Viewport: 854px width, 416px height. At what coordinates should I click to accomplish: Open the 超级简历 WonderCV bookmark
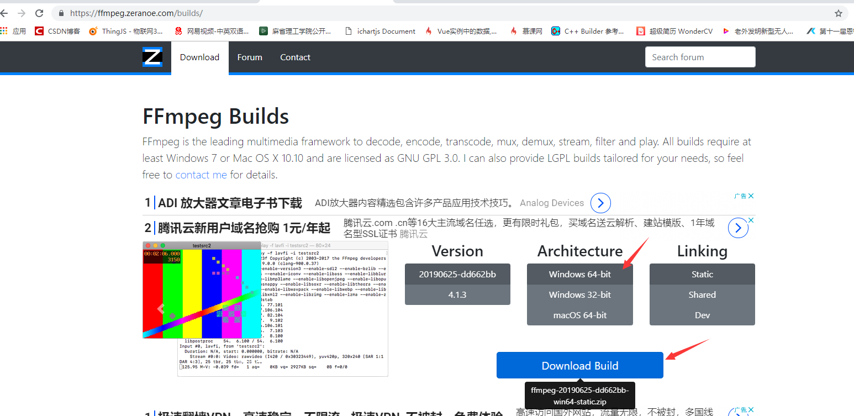click(674, 31)
